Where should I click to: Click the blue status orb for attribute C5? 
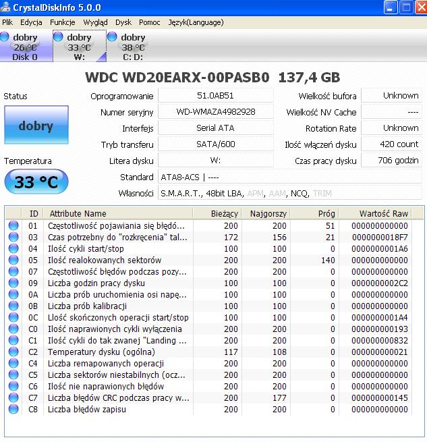point(13,375)
